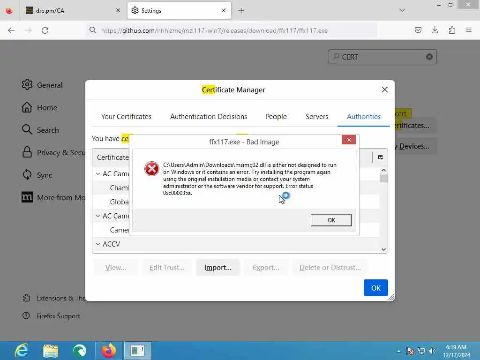
Task: Close the Settings tab
Action: coord(224,10)
